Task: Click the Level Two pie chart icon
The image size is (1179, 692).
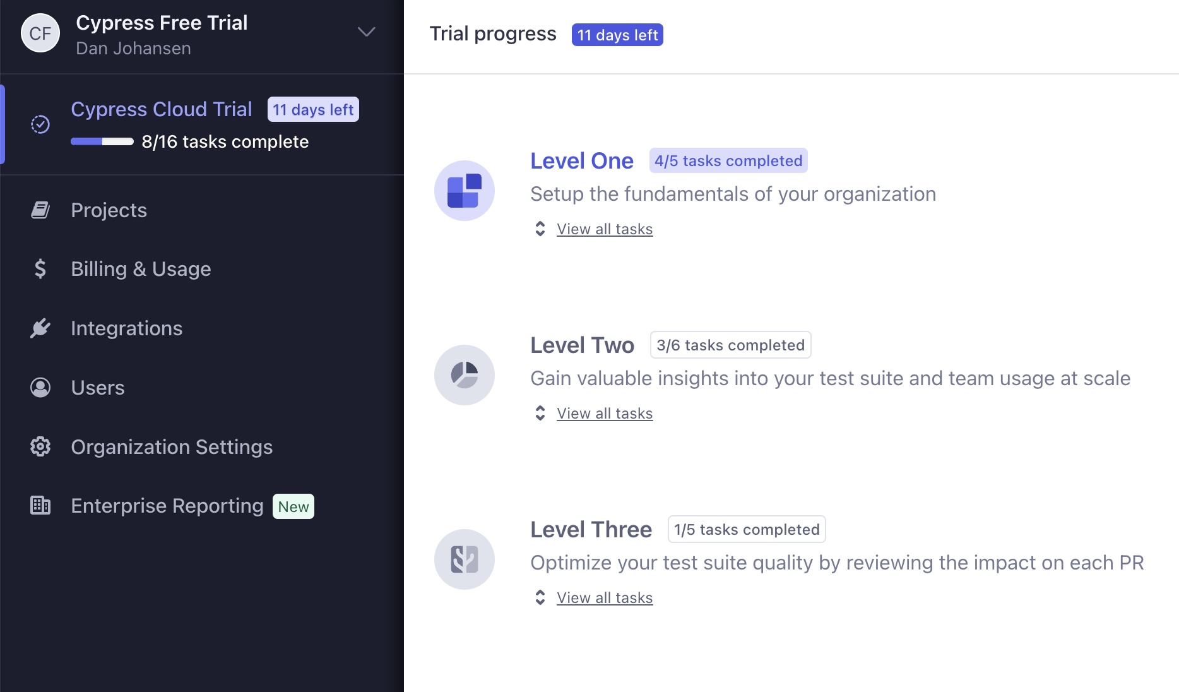Action: click(464, 374)
